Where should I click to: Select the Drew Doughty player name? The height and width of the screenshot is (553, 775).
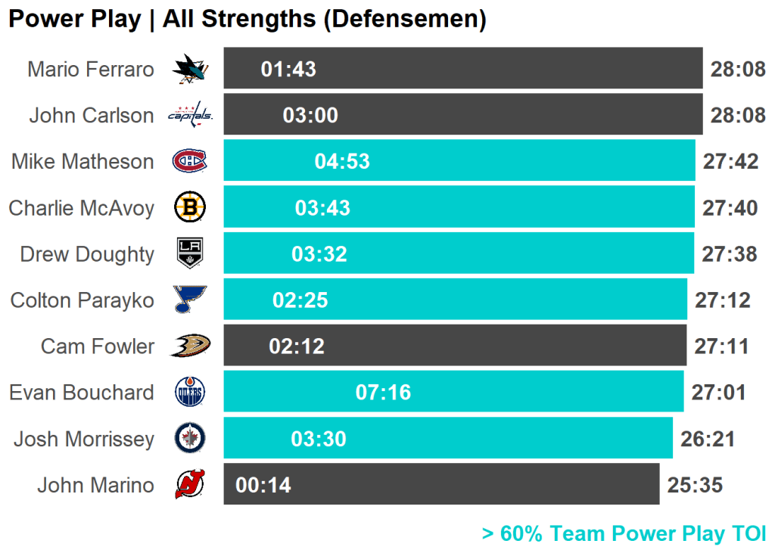point(87,254)
